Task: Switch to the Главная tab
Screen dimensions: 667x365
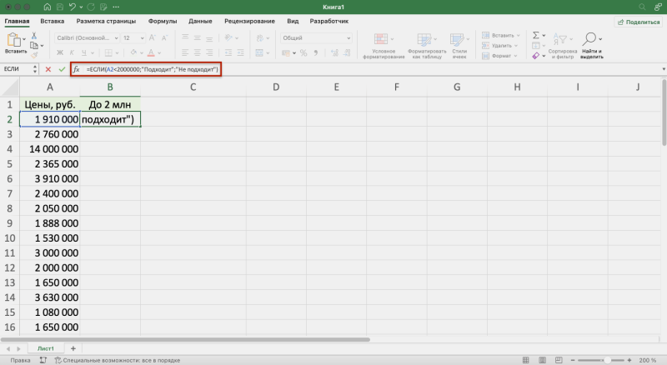Action: pyautogui.click(x=17, y=22)
